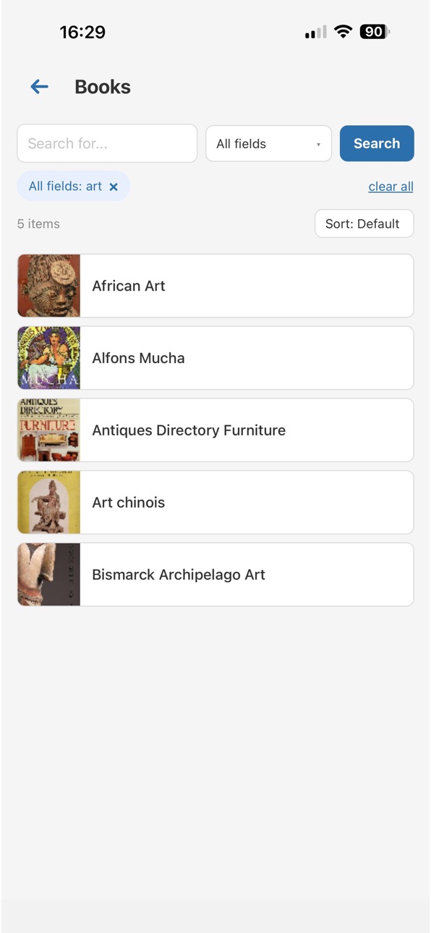Click the dropdown arrow beside All fields

tap(318, 145)
